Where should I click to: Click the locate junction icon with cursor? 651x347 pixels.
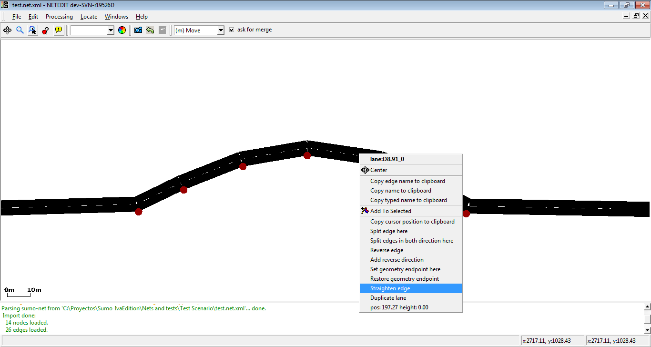click(x=32, y=30)
